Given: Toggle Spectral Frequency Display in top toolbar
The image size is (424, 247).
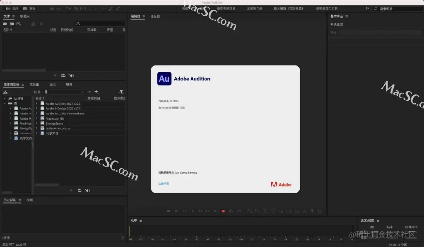Looking at the screenshot, I should (52, 8).
